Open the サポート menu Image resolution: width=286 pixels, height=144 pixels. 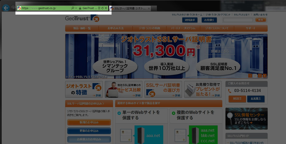pos(251,28)
